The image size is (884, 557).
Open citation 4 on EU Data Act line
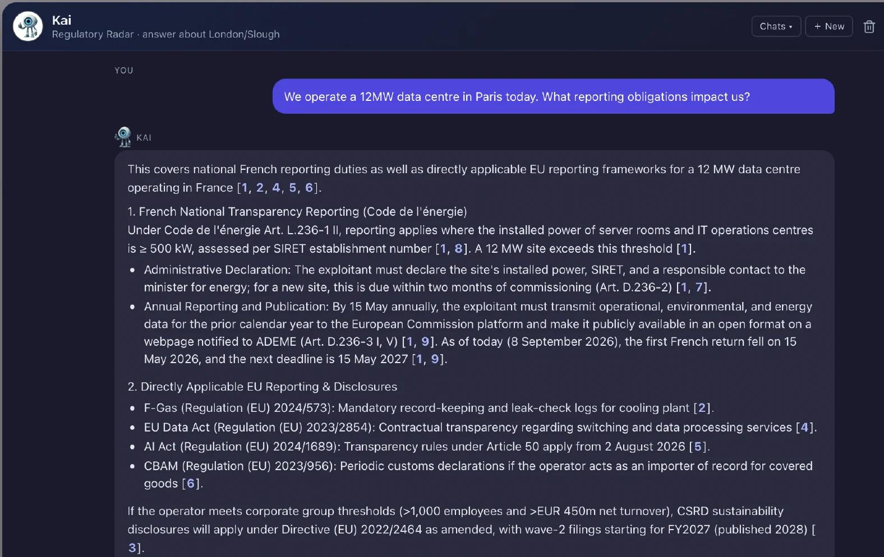click(x=804, y=428)
